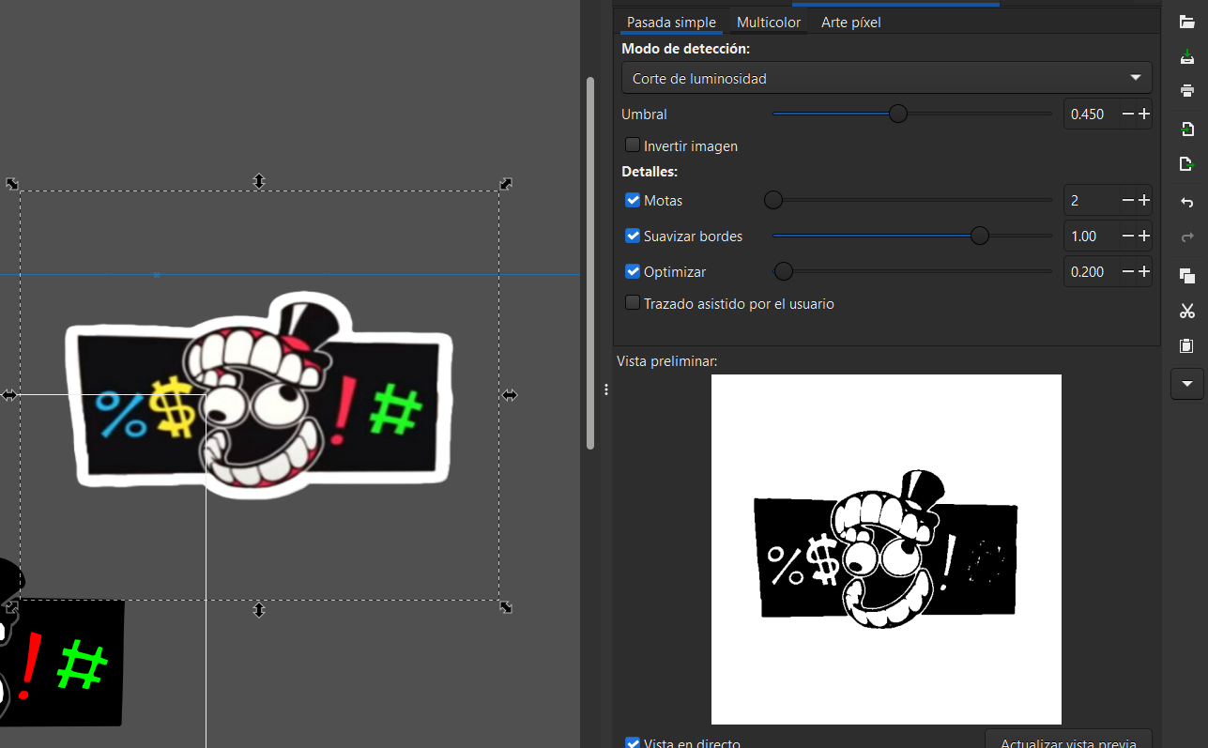1208x748 pixels.
Task: Toggle the Vista en directo checkbox
Action: pyautogui.click(x=633, y=742)
